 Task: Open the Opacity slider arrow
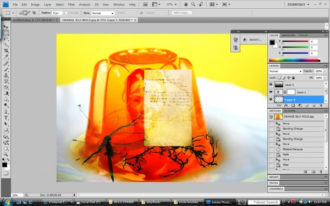[x=325, y=71]
